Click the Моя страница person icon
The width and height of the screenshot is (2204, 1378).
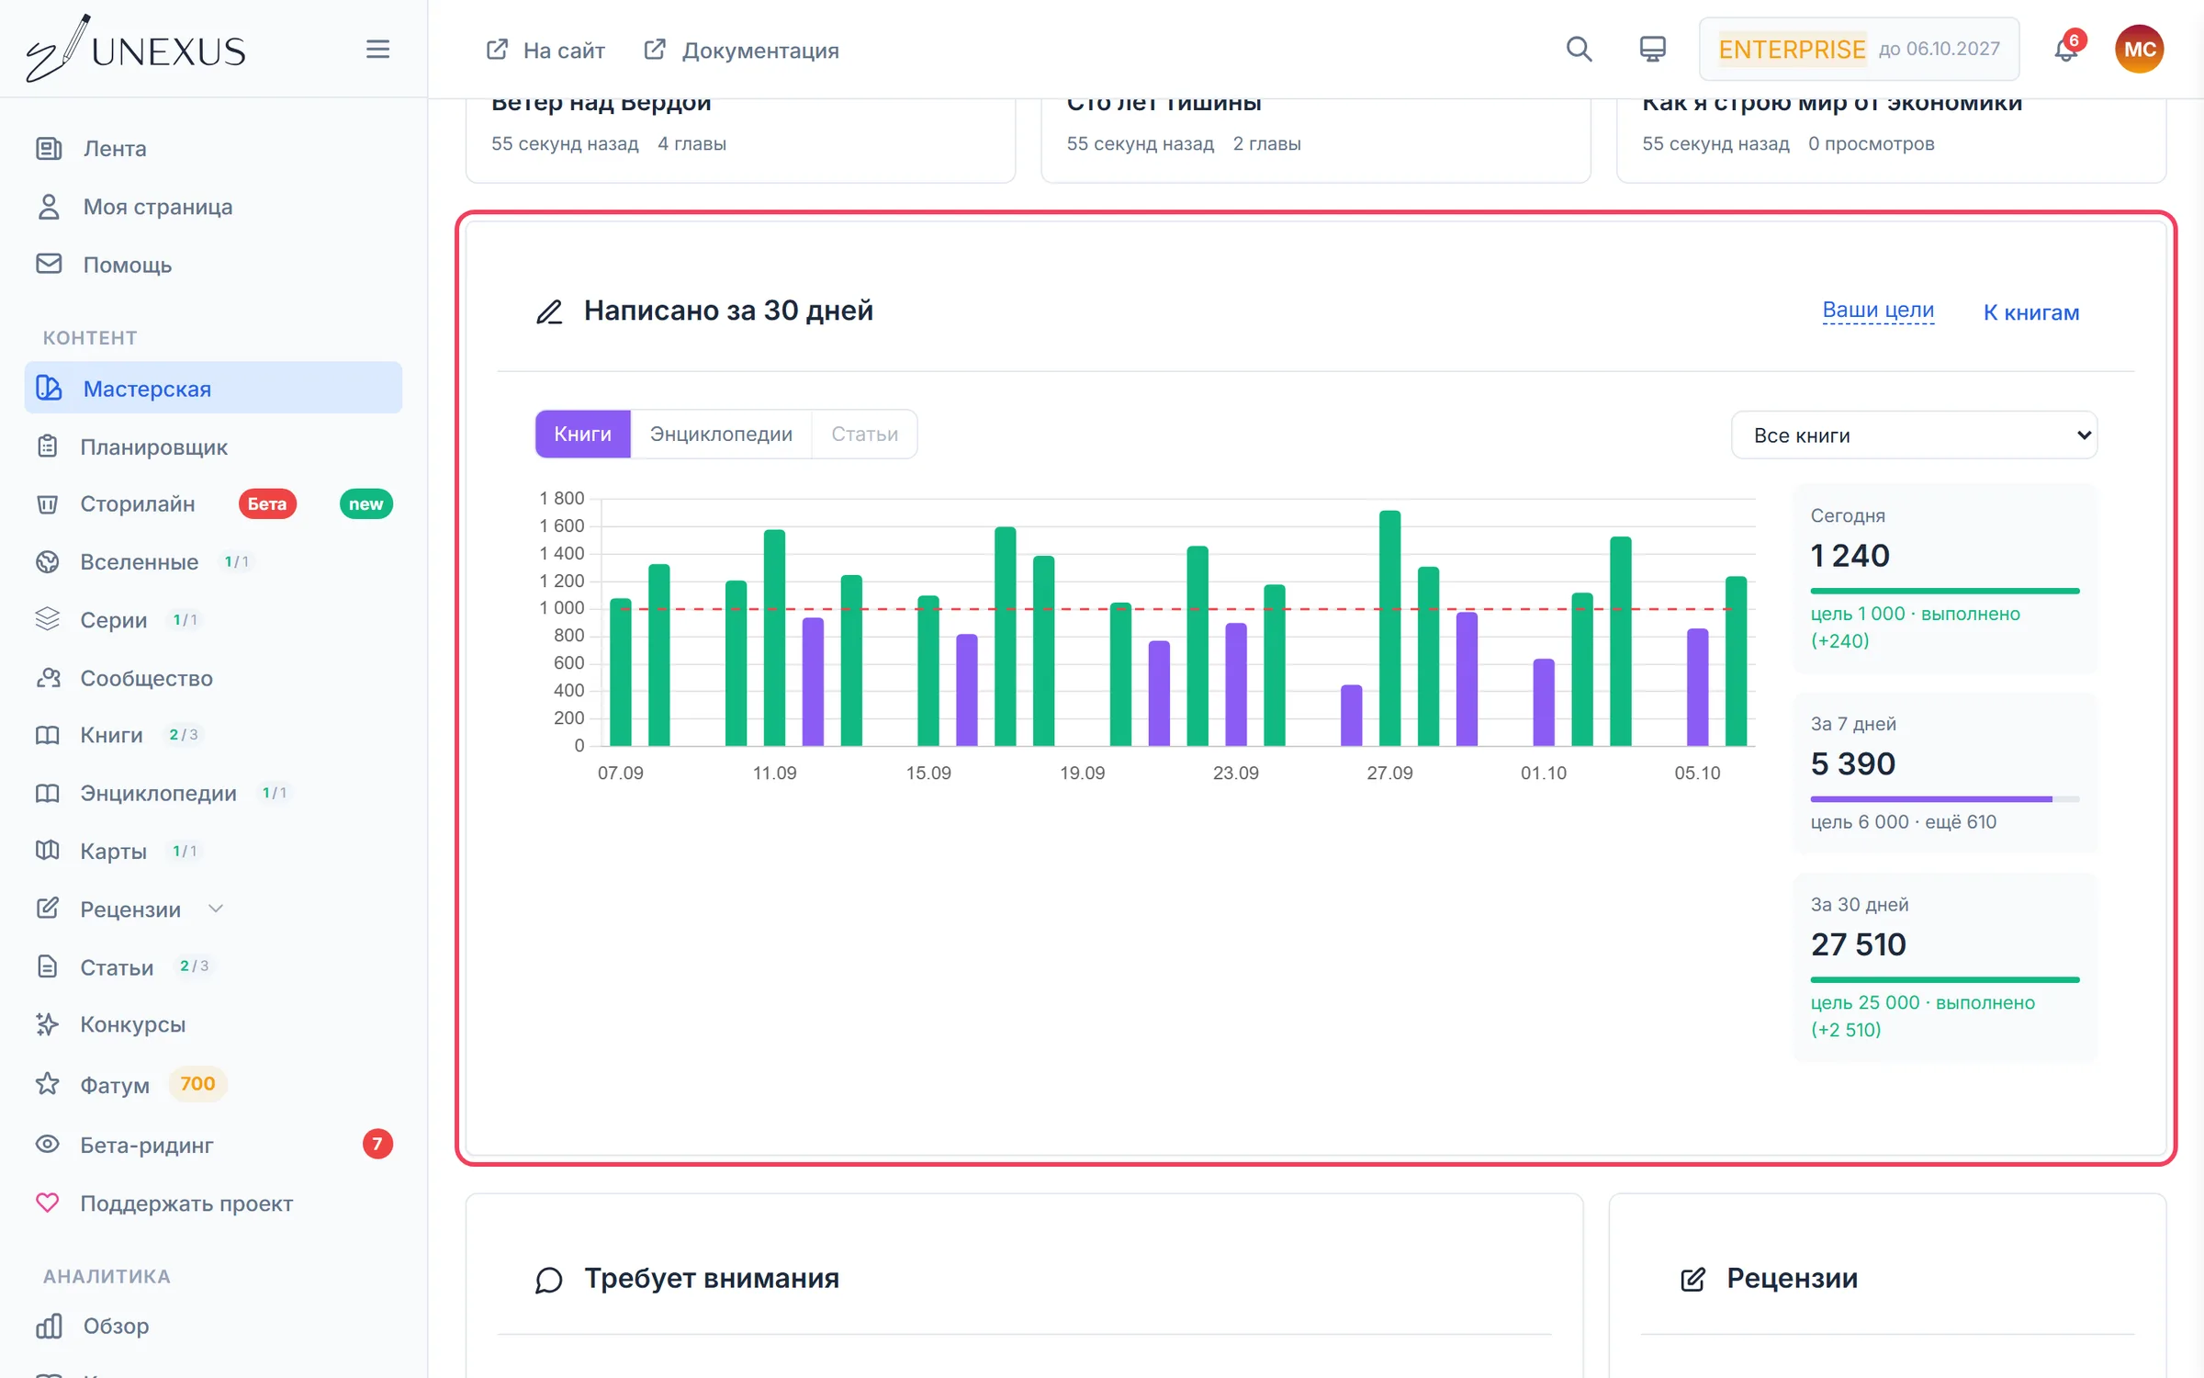pyautogui.click(x=49, y=207)
